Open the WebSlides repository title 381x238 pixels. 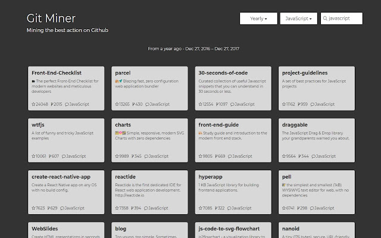45,228
